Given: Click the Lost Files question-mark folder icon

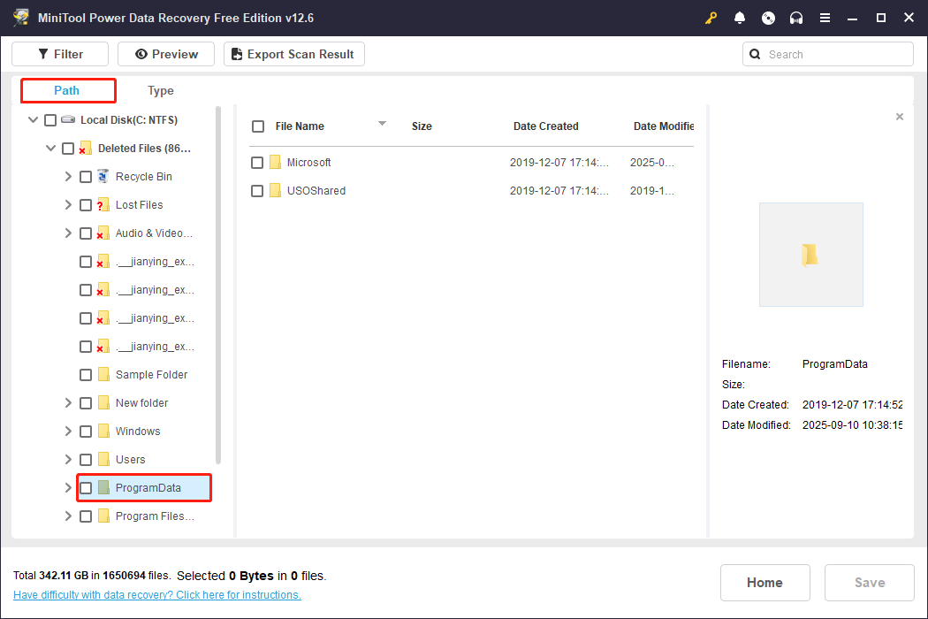Looking at the screenshot, I should tap(103, 205).
